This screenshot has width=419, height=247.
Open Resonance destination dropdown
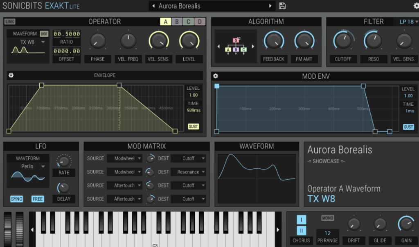click(188, 172)
